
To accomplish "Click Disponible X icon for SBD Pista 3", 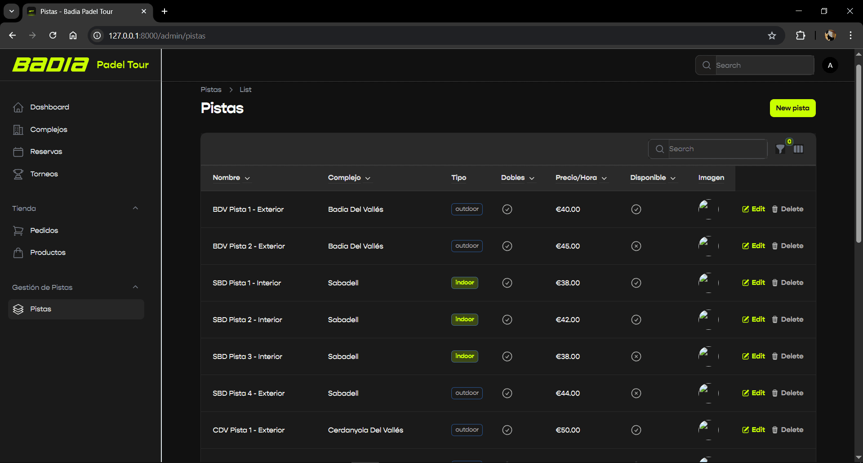I will [x=636, y=356].
